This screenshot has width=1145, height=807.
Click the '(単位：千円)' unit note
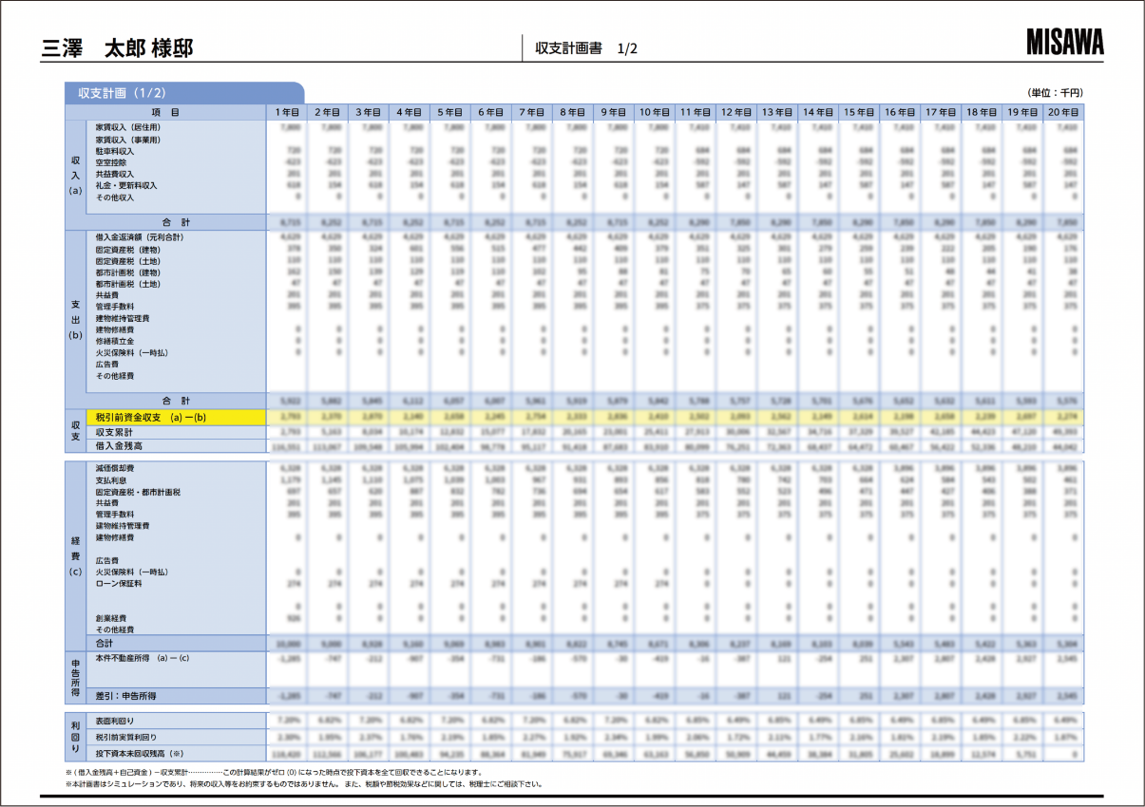[x=1055, y=93]
